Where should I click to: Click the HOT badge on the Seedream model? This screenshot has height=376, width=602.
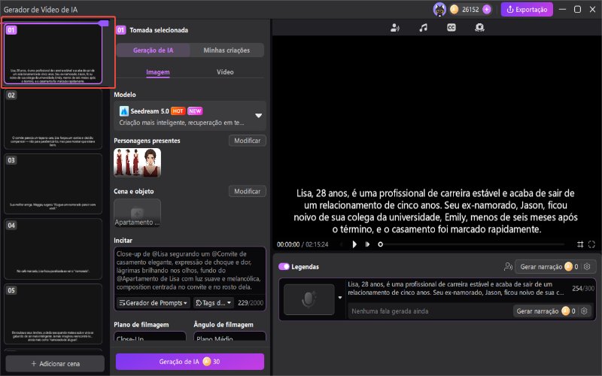click(x=178, y=111)
